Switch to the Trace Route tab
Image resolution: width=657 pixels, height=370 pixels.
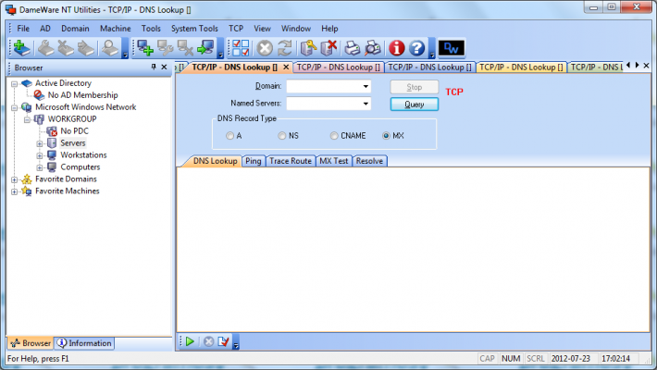(x=291, y=161)
